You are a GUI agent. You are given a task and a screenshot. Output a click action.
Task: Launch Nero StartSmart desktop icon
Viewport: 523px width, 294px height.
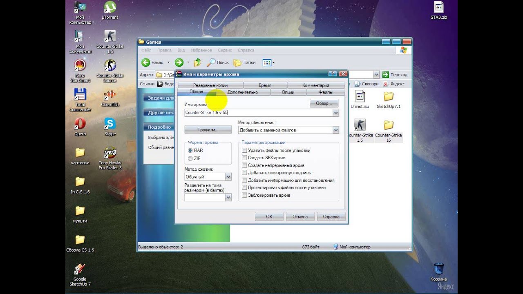pos(80,71)
